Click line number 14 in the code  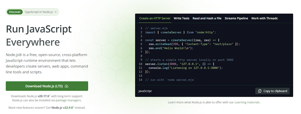pos(140,79)
